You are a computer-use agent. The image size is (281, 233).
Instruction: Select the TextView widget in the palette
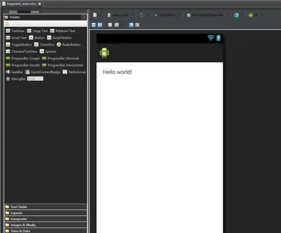point(15,31)
